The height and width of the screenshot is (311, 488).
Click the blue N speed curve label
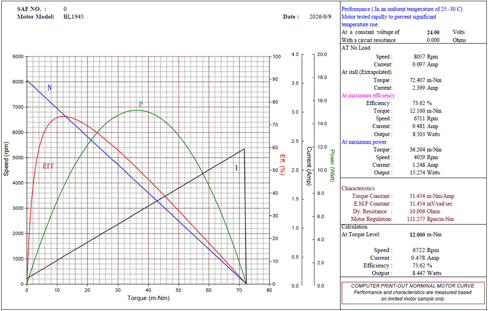coord(50,87)
